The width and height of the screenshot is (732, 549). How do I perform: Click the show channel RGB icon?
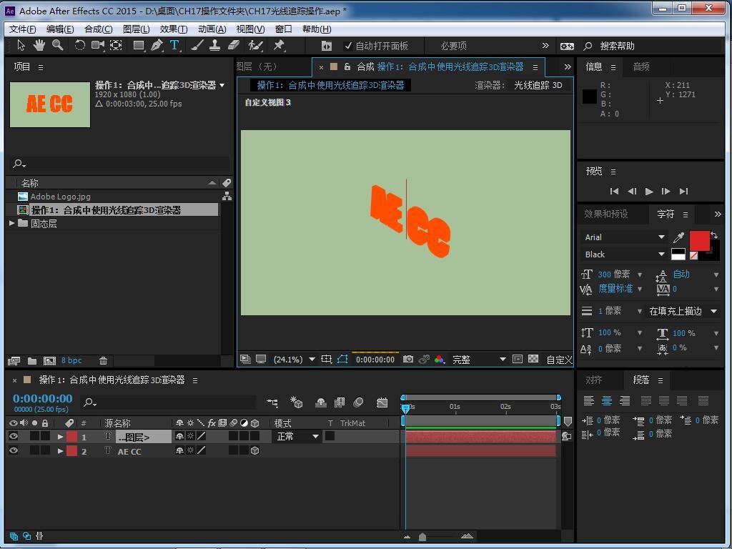point(440,359)
